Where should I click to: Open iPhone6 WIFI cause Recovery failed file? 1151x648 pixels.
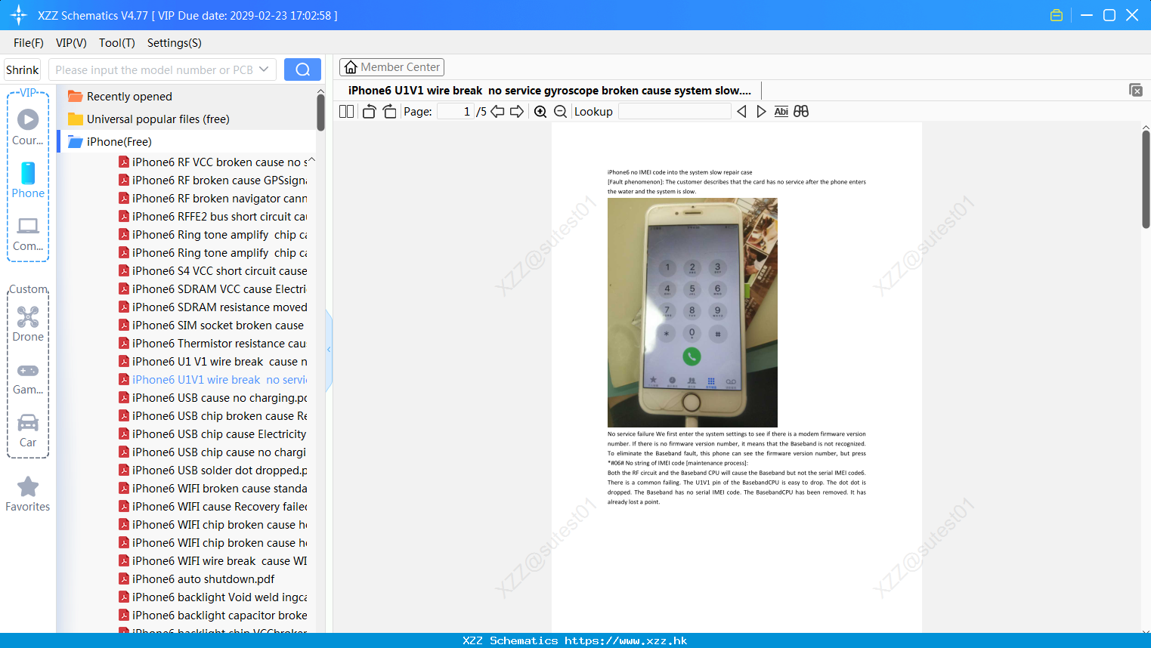click(213, 507)
